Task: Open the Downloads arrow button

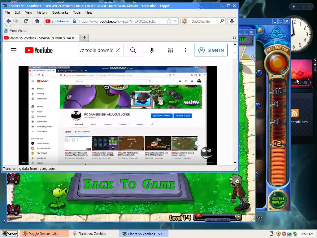Action: 232,21
